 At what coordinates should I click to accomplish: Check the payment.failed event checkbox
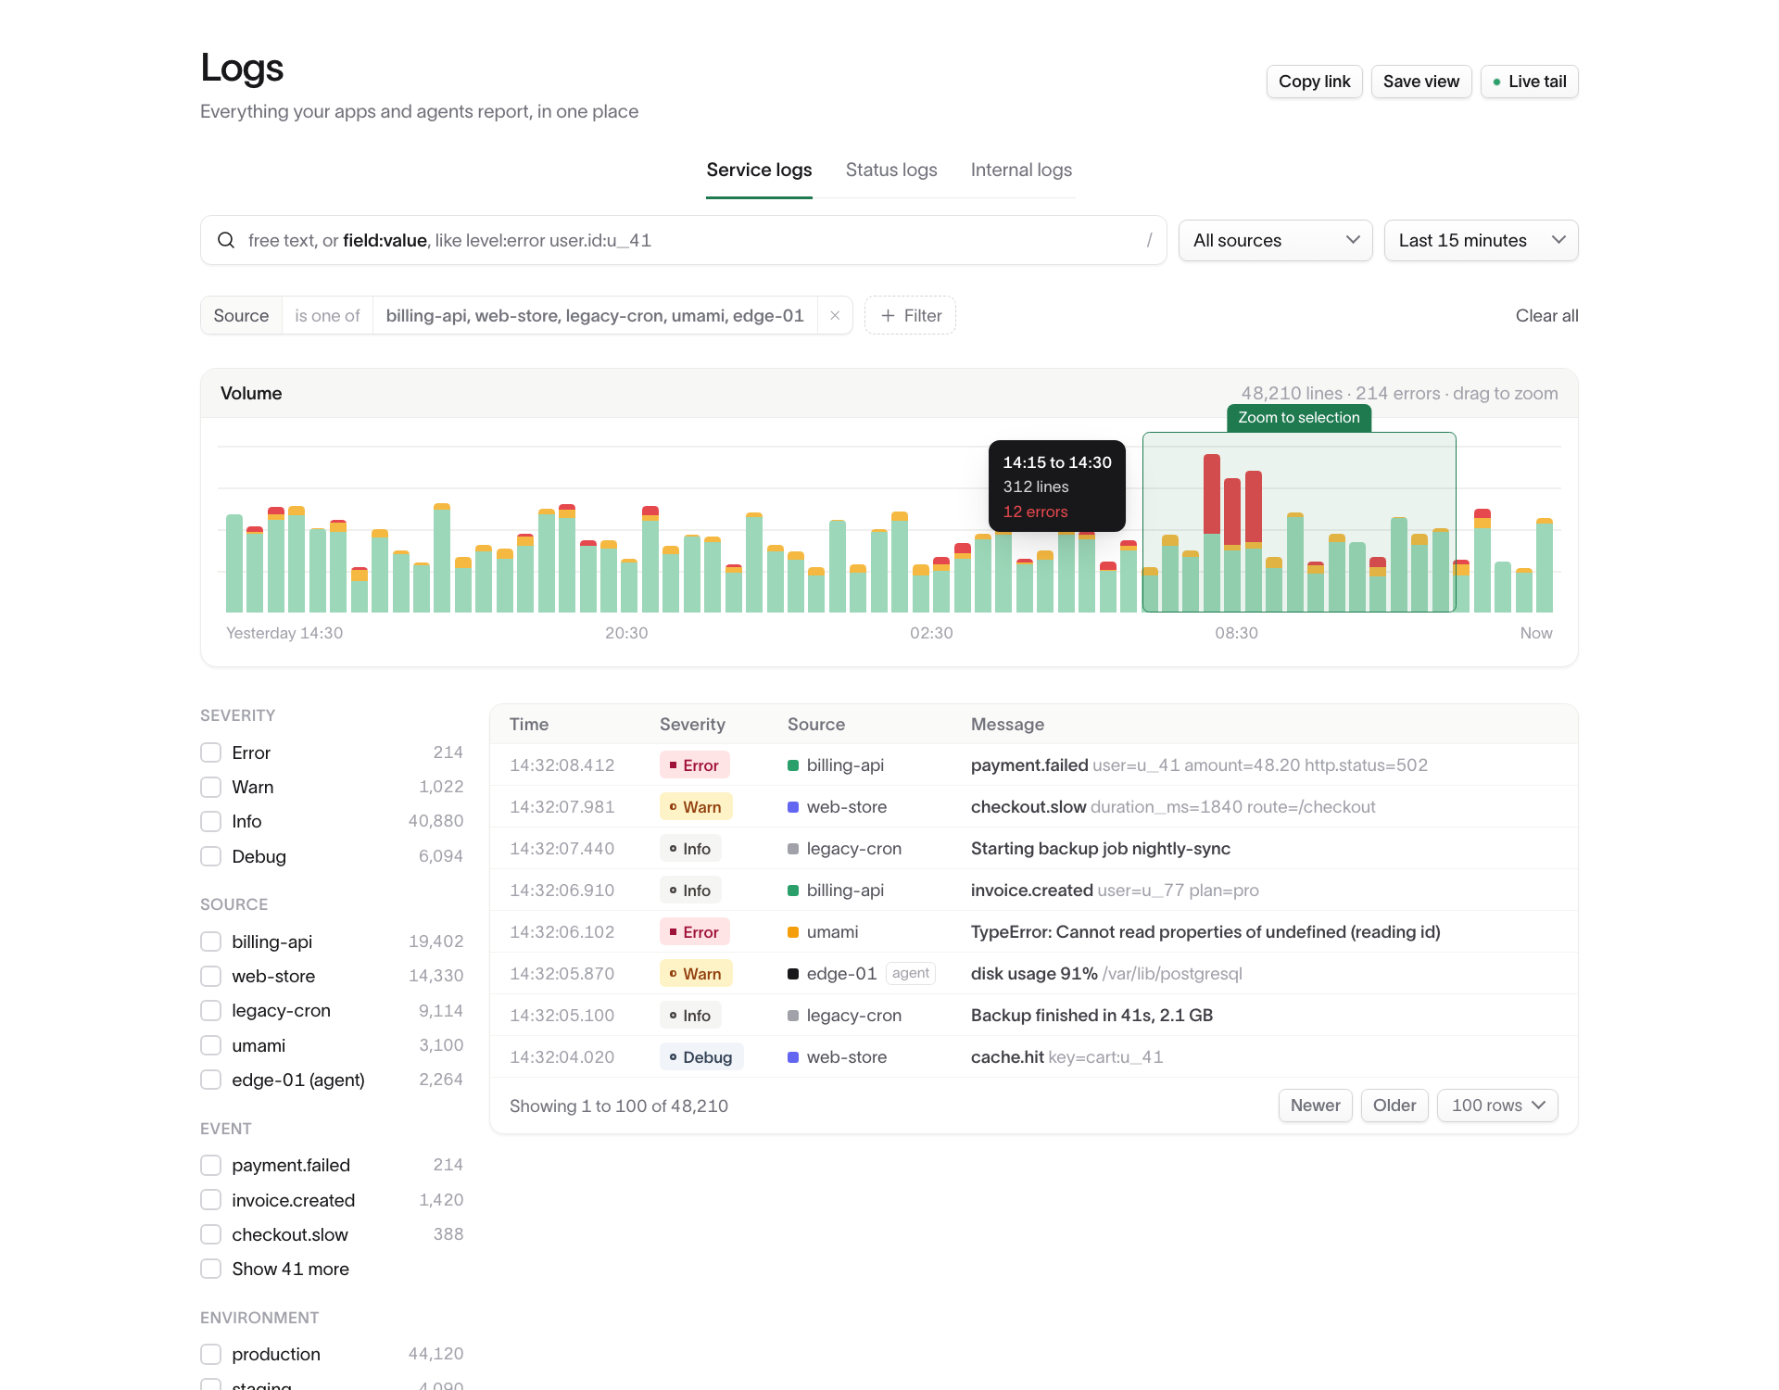[211, 1165]
